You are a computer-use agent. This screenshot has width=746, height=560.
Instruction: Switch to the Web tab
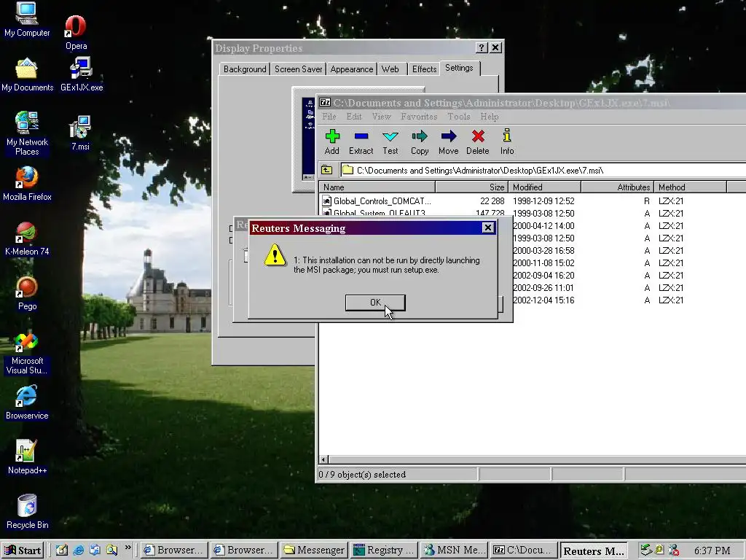[390, 69]
